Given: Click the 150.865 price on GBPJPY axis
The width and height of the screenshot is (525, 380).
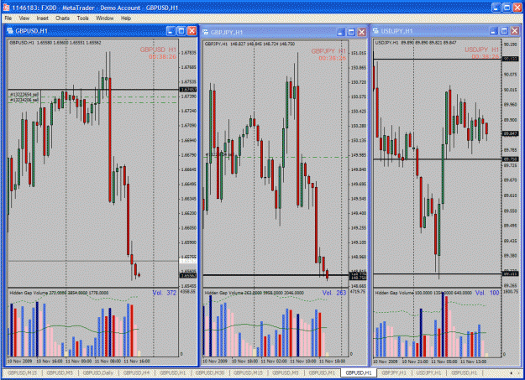Looking at the screenshot, I should pyautogui.click(x=358, y=68).
